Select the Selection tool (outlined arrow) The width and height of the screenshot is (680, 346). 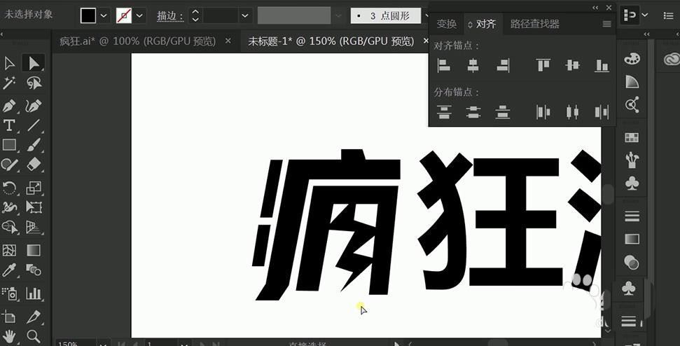coord(9,64)
